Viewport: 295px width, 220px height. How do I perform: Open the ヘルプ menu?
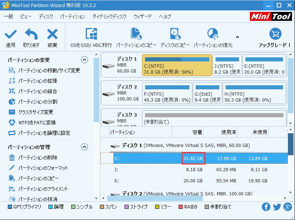pyautogui.click(x=165, y=16)
